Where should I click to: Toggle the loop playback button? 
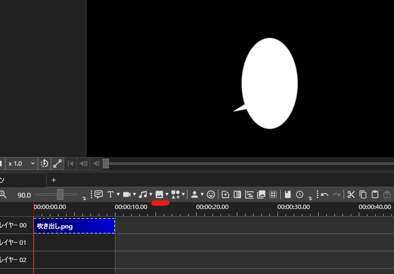[x=45, y=163]
